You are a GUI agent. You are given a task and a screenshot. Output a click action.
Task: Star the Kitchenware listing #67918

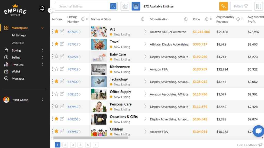point(56,69)
